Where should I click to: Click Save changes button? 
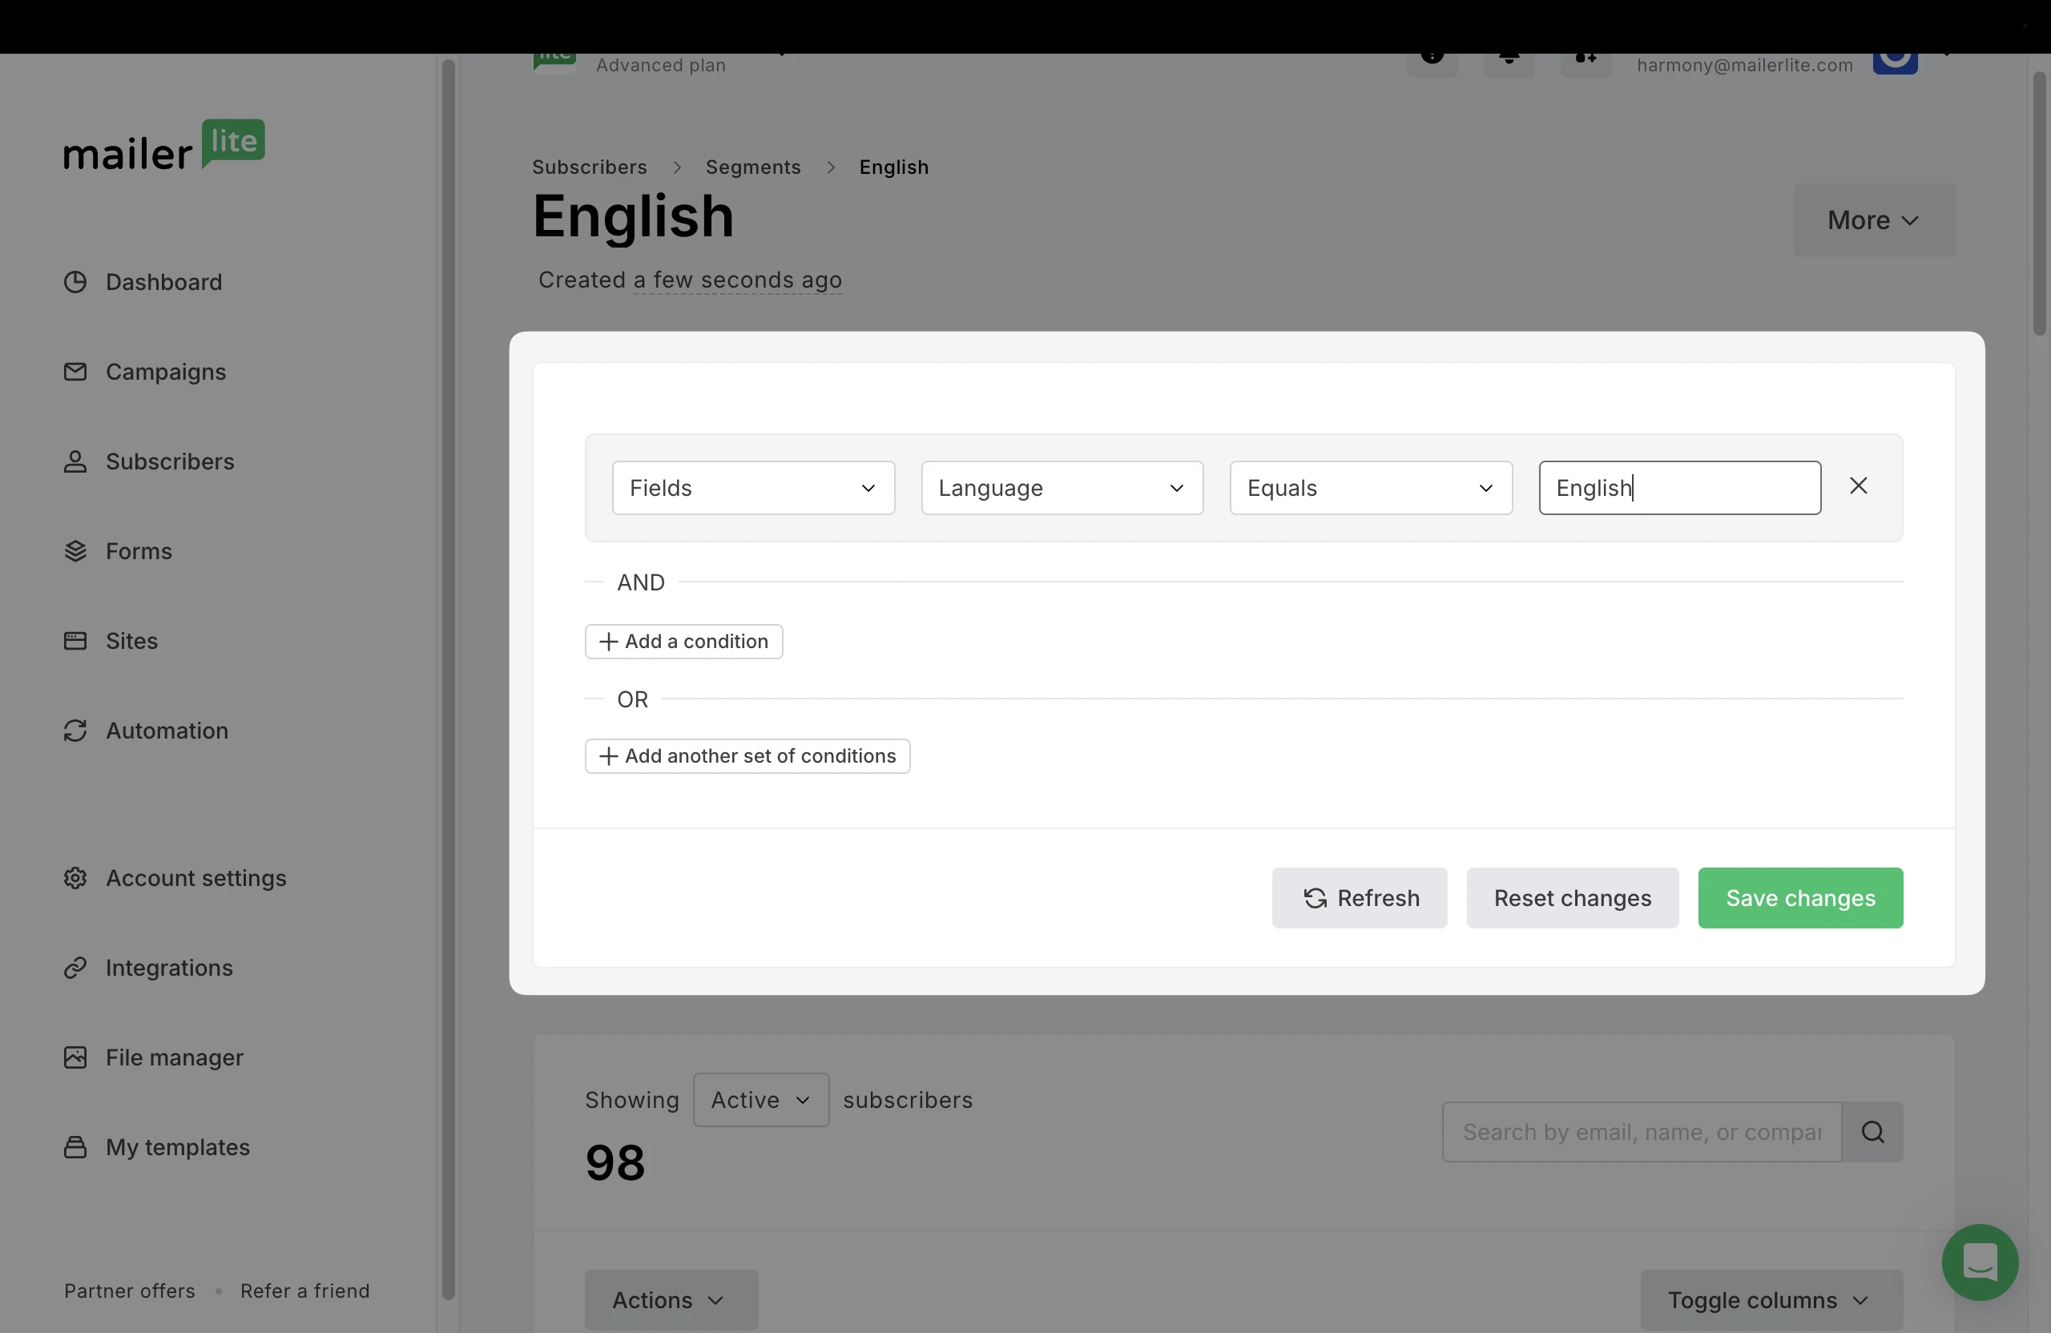[1799, 898]
